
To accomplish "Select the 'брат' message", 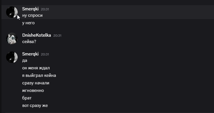I will pyautogui.click(x=27, y=98).
